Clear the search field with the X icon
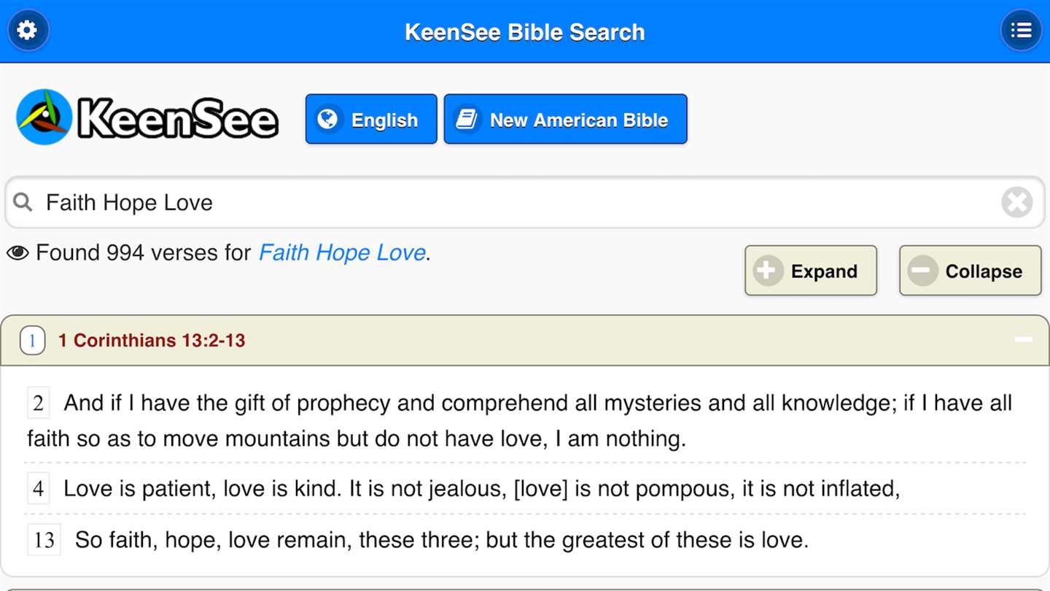 point(1016,202)
